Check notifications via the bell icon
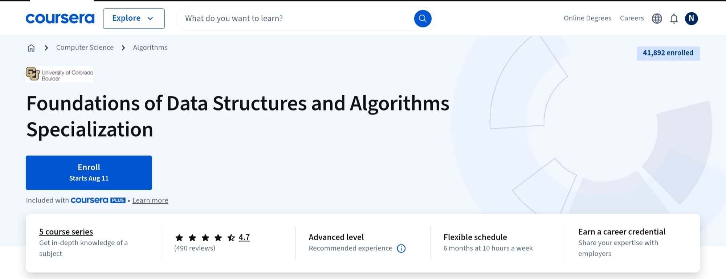This screenshot has width=726, height=279. click(x=674, y=18)
